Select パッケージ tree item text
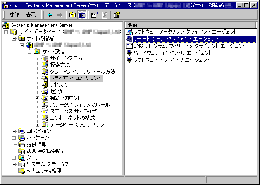The width and height of the screenshot is (260, 185). pos(38,138)
